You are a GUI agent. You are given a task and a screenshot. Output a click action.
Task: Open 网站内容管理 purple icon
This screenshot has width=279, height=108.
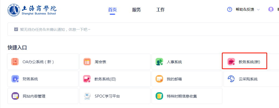15,96
